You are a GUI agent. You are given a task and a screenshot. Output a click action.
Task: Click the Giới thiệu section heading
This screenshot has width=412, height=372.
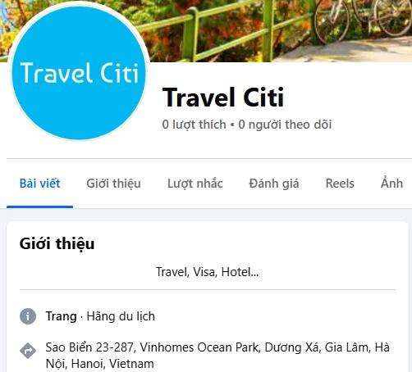[57, 243]
